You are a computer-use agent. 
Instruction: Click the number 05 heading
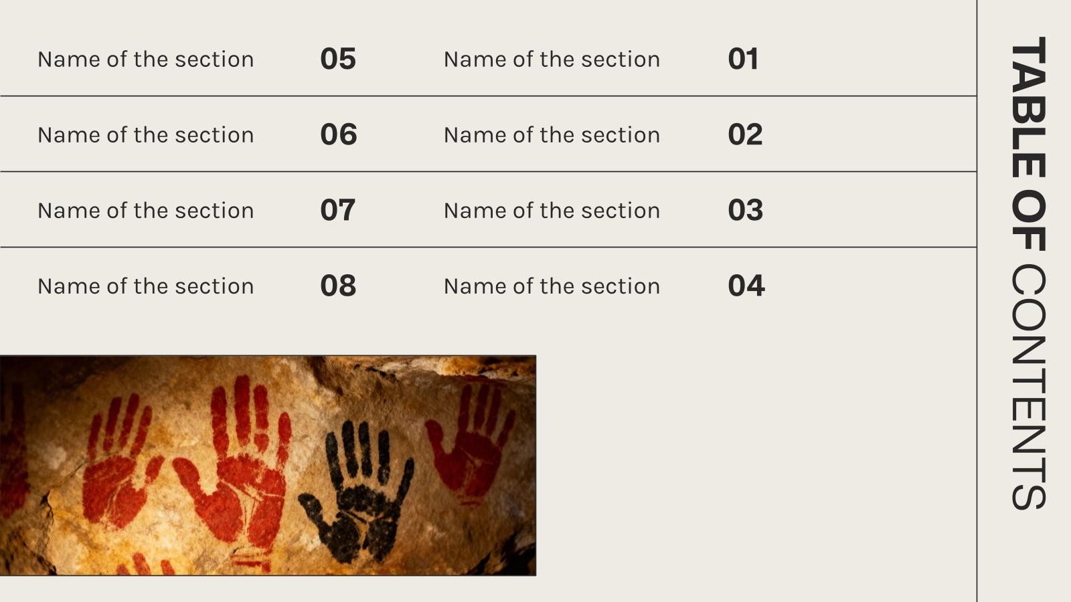pos(338,59)
